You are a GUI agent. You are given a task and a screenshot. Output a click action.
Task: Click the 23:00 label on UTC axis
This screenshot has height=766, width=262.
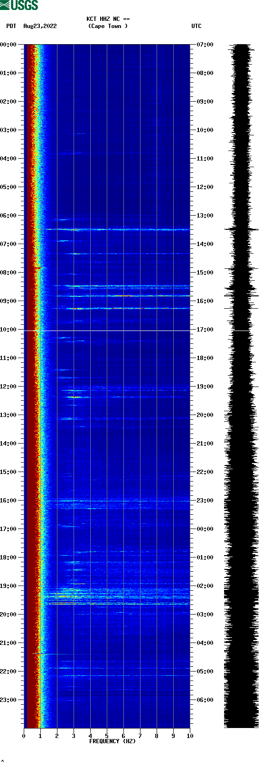[205, 501]
